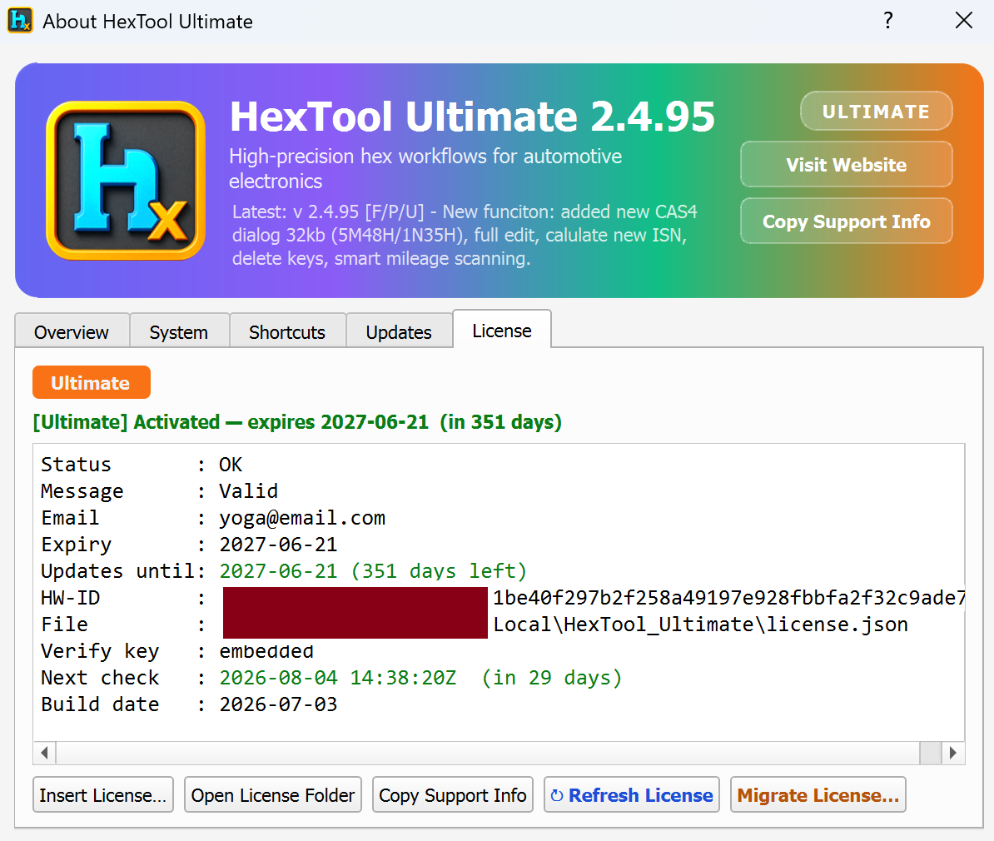Click the Expiry value 2027-06-21
Viewport: 994px width, 841px height.
(x=278, y=545)
